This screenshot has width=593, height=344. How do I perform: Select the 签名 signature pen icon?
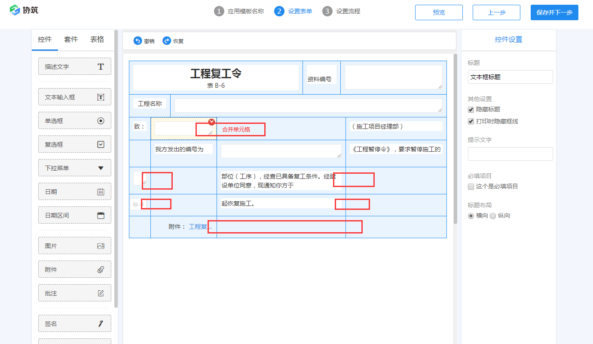coord(101,323)
